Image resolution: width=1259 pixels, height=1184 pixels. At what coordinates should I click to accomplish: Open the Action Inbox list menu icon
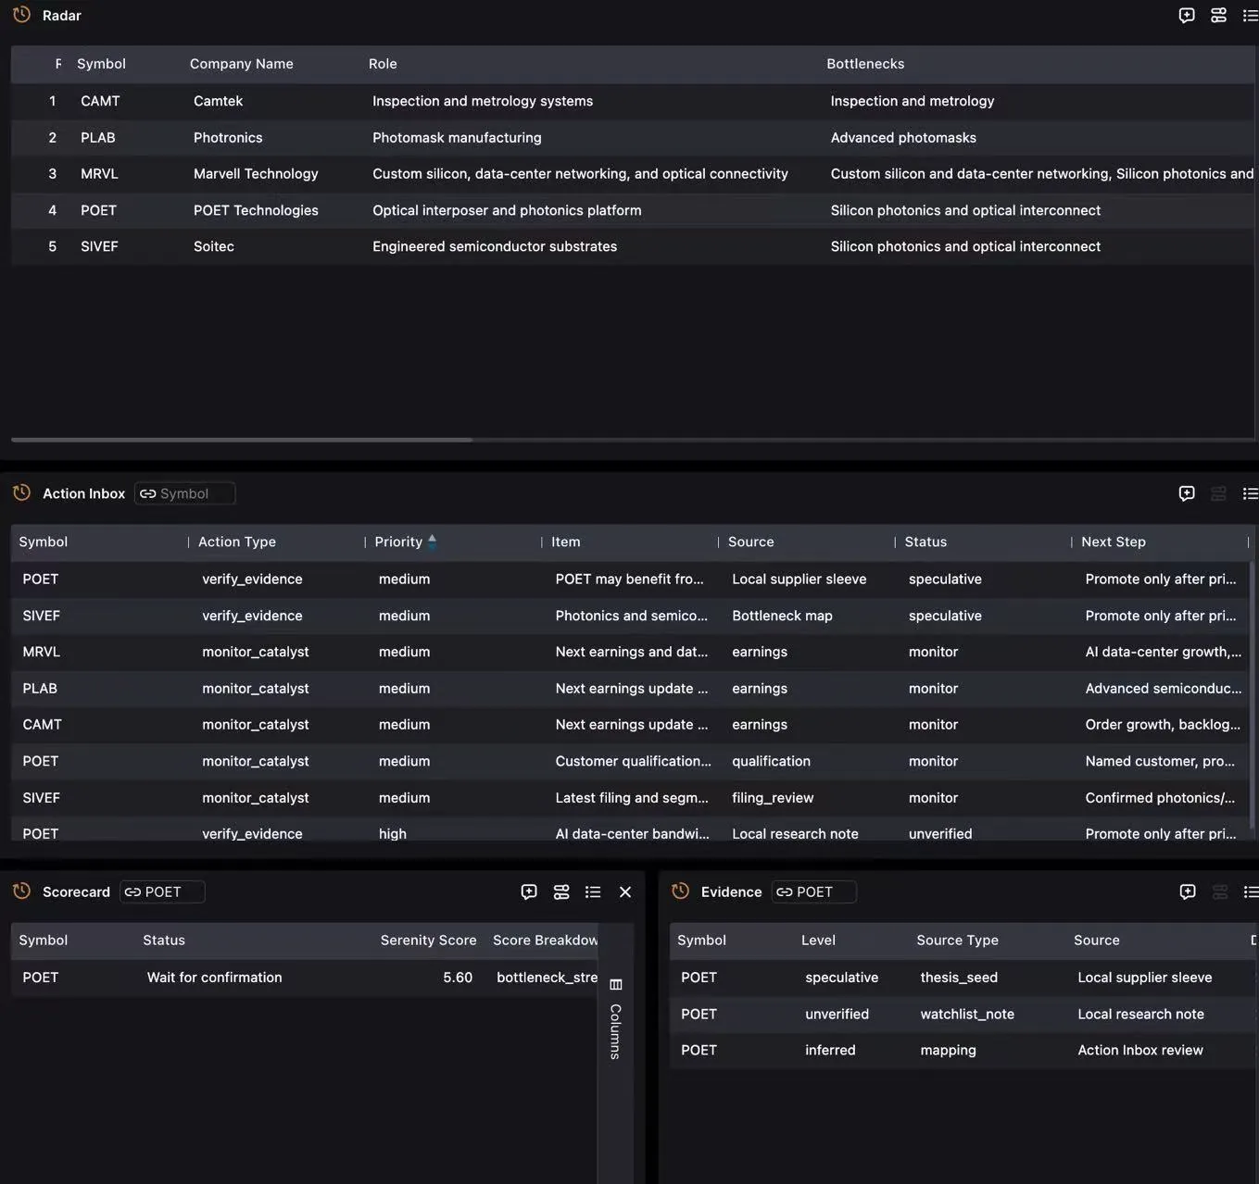(1250, 493)
